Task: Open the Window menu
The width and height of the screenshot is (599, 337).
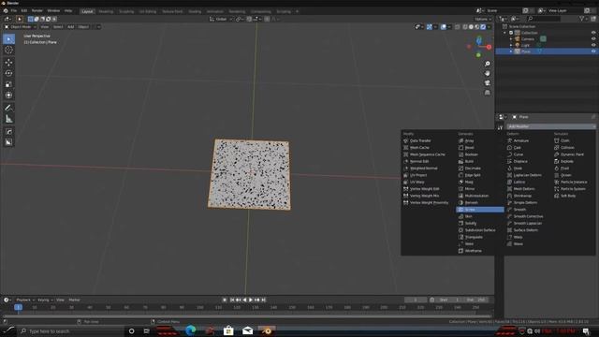Action: [53, 10]
